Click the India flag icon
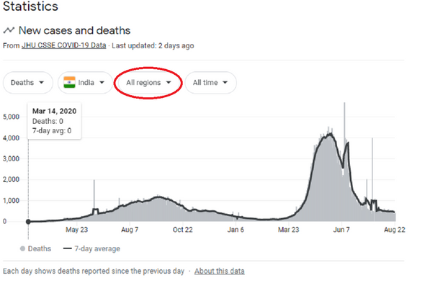The image size is (425, 283). pos(69,82)
